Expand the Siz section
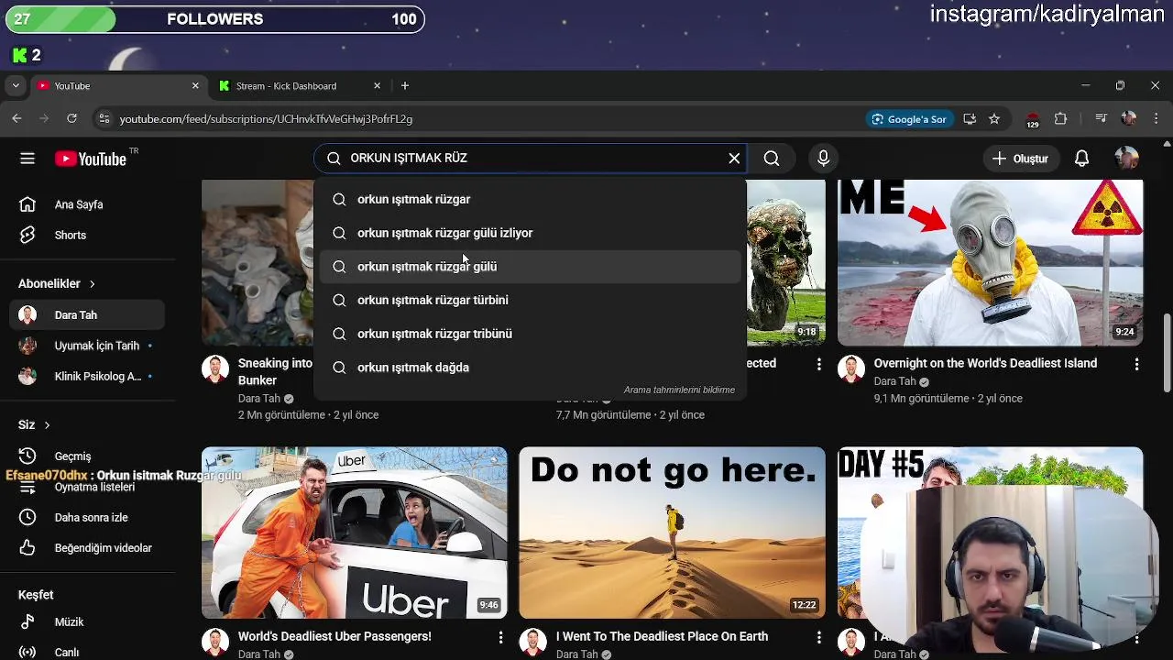The width and height of the screenshot is (1173, 660). click(34, 424)
